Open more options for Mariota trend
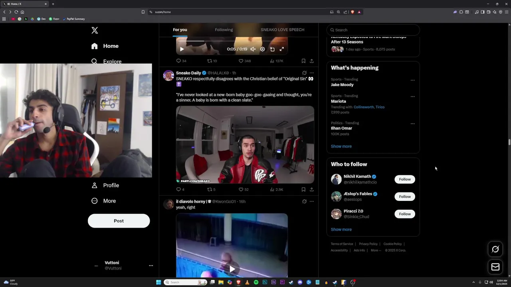The height and width of the screenshot is (287, 511). [413, 96]
